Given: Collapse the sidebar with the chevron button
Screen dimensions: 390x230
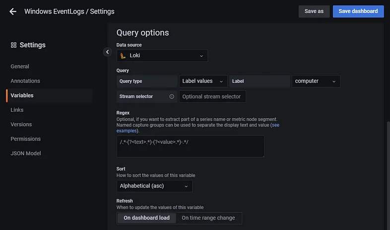Looking at the screenshot, I should pos(107,52).
